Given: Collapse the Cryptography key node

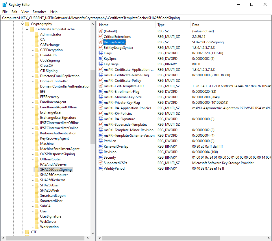Looking at the screenshot, I should (x=23, y=24).
